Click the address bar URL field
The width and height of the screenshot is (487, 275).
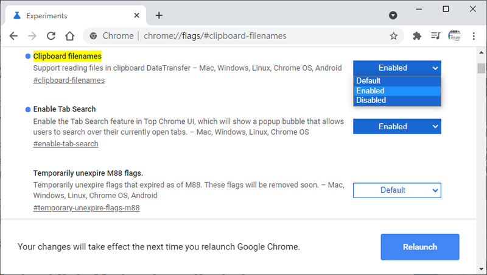(x=243, y=36)
